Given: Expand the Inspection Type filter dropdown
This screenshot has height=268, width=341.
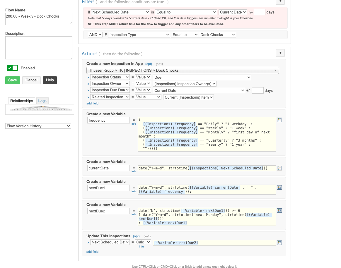Looking at the screenshot, I should pyautogui.click(x=139, y=35).
